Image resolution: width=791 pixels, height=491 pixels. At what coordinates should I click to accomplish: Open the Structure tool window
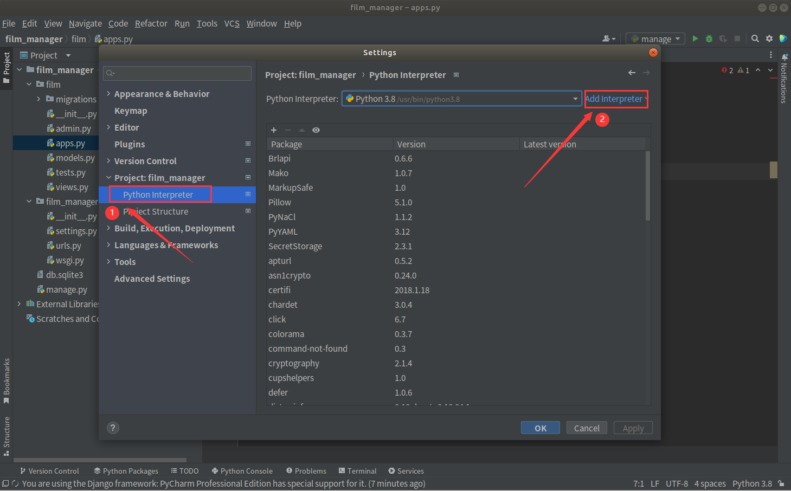[7, 436]
